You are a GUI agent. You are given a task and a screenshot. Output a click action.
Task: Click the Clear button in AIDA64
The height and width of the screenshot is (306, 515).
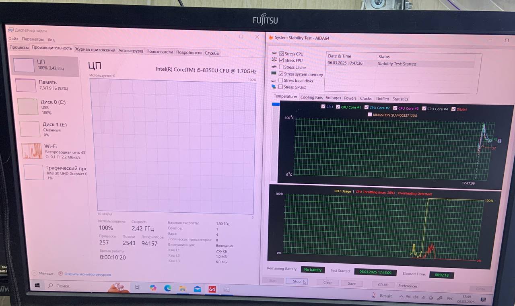coord(328,283)
